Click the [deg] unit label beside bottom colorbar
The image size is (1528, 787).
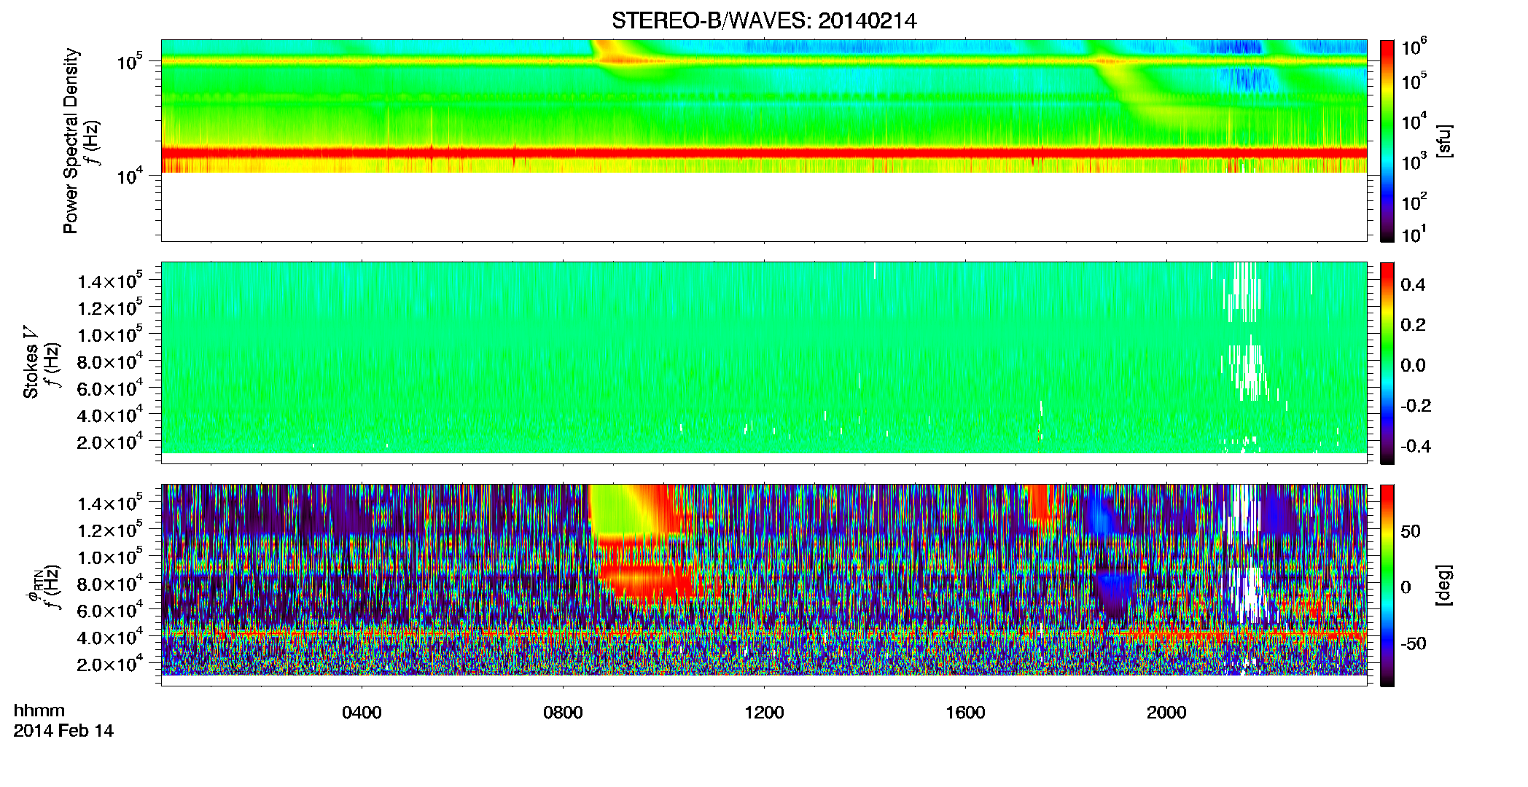point(1444,585)
